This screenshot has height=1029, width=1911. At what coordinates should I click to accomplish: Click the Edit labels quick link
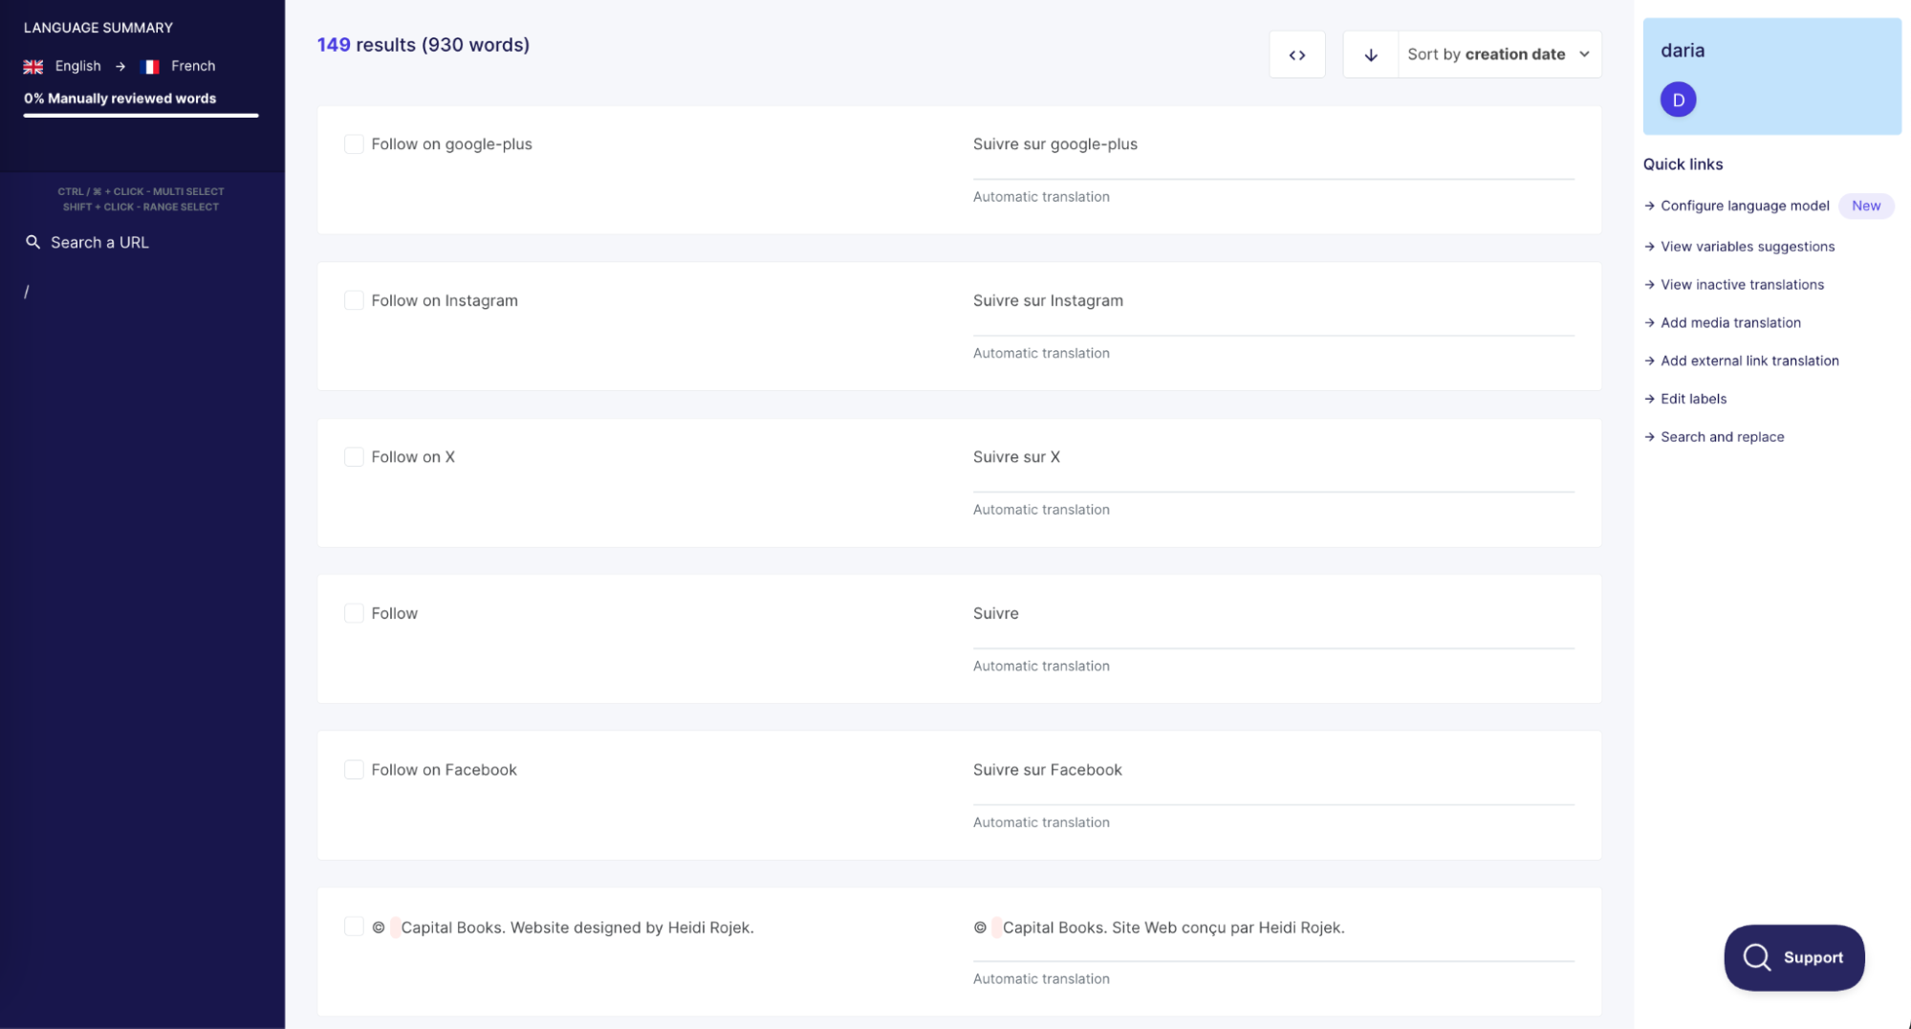(1693, 399)
